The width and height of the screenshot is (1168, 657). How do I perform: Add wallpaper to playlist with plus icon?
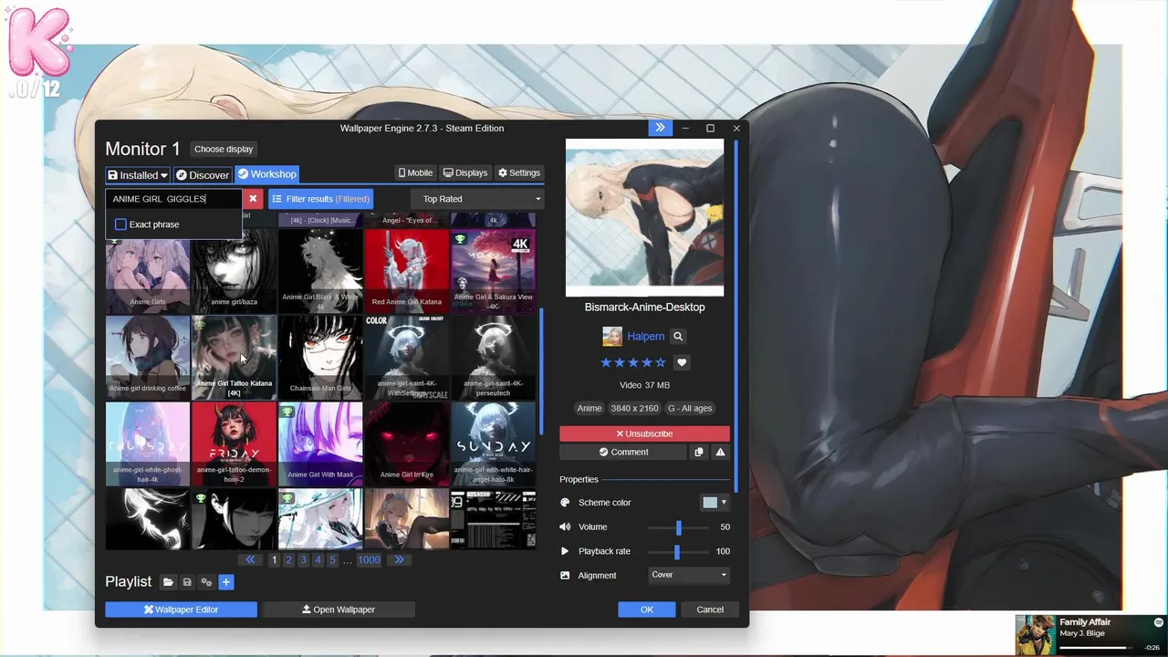point(226,582)
